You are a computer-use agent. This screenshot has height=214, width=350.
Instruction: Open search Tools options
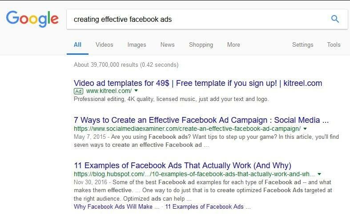334,44
